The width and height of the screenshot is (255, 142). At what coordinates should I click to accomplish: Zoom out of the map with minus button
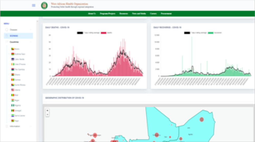coord(48,115)
